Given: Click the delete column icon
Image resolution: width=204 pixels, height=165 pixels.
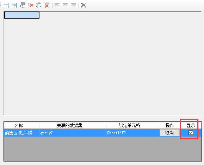Looking at the screenshot, I should [47, 5].
